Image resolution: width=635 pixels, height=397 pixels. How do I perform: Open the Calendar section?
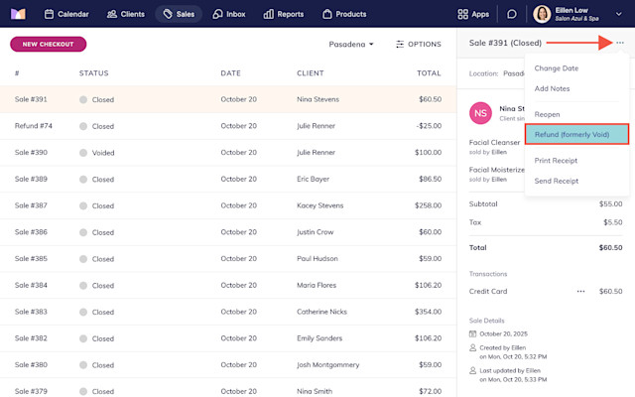[66, 14]
